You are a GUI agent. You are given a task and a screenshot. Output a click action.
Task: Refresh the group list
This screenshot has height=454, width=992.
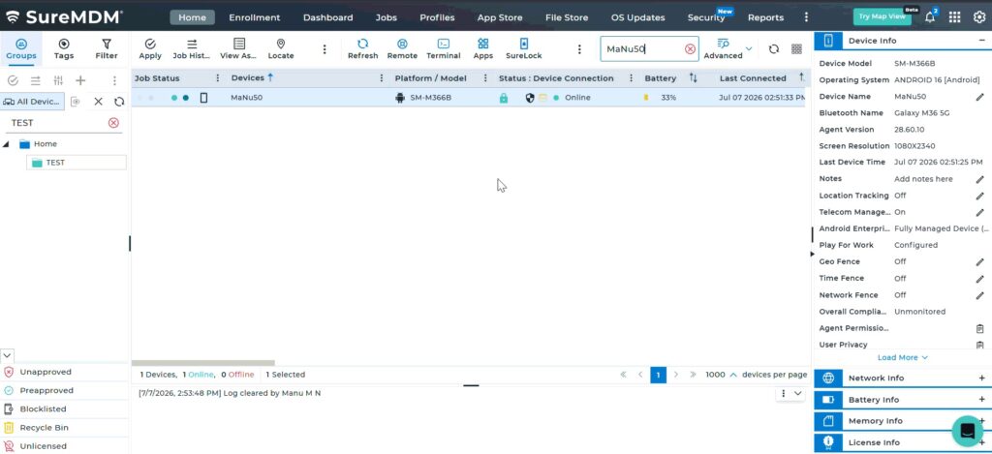(x=119, y=102)
